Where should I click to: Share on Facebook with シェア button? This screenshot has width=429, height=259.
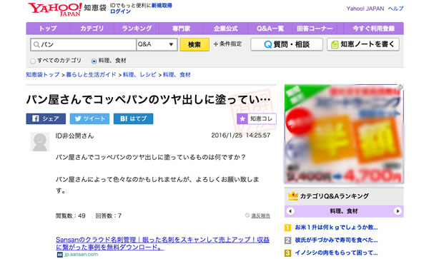(46, 118)
